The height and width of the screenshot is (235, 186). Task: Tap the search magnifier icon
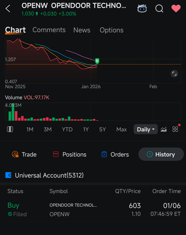pyautogui.click(x=159, y=9)
